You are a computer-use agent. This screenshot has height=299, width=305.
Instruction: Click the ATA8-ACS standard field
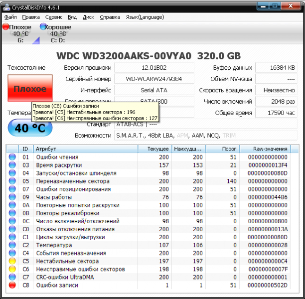pos(206,124)
